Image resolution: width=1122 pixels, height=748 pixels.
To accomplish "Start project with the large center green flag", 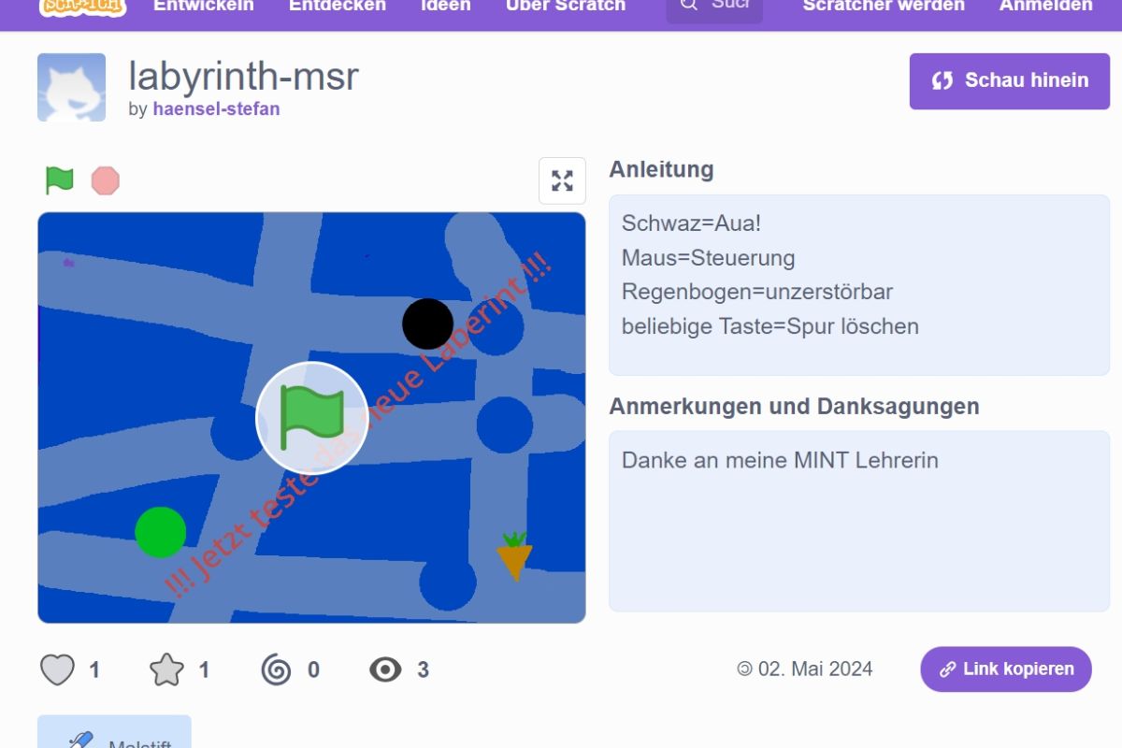I will coord(312,417).
